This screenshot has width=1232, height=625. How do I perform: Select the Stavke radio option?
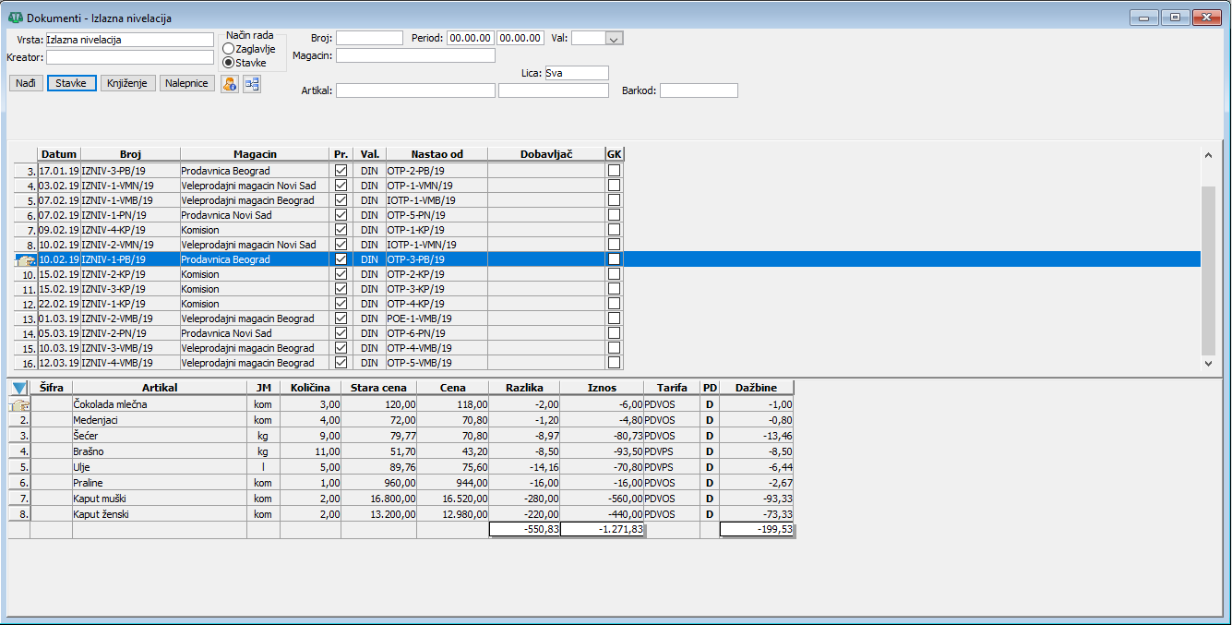click(x=228, y=63)
